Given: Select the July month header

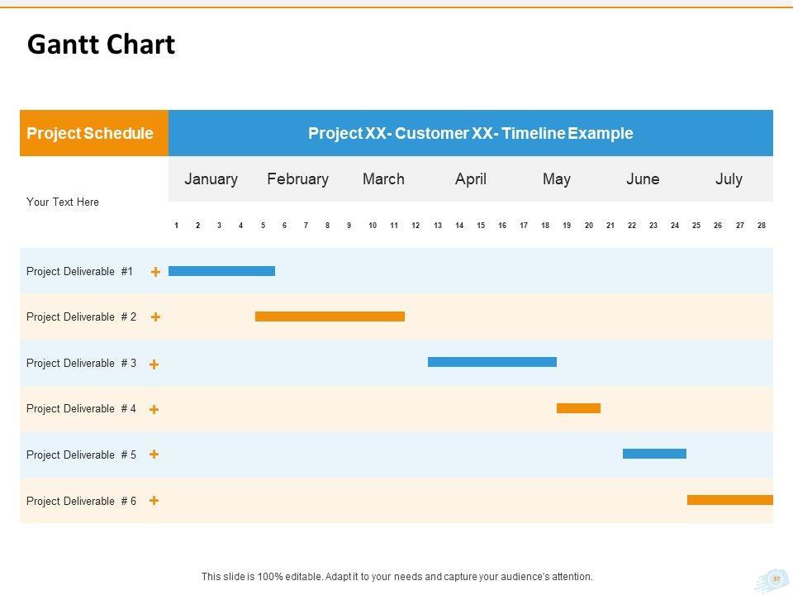Looking at the screenshot, I should click(x=729, y=179).
